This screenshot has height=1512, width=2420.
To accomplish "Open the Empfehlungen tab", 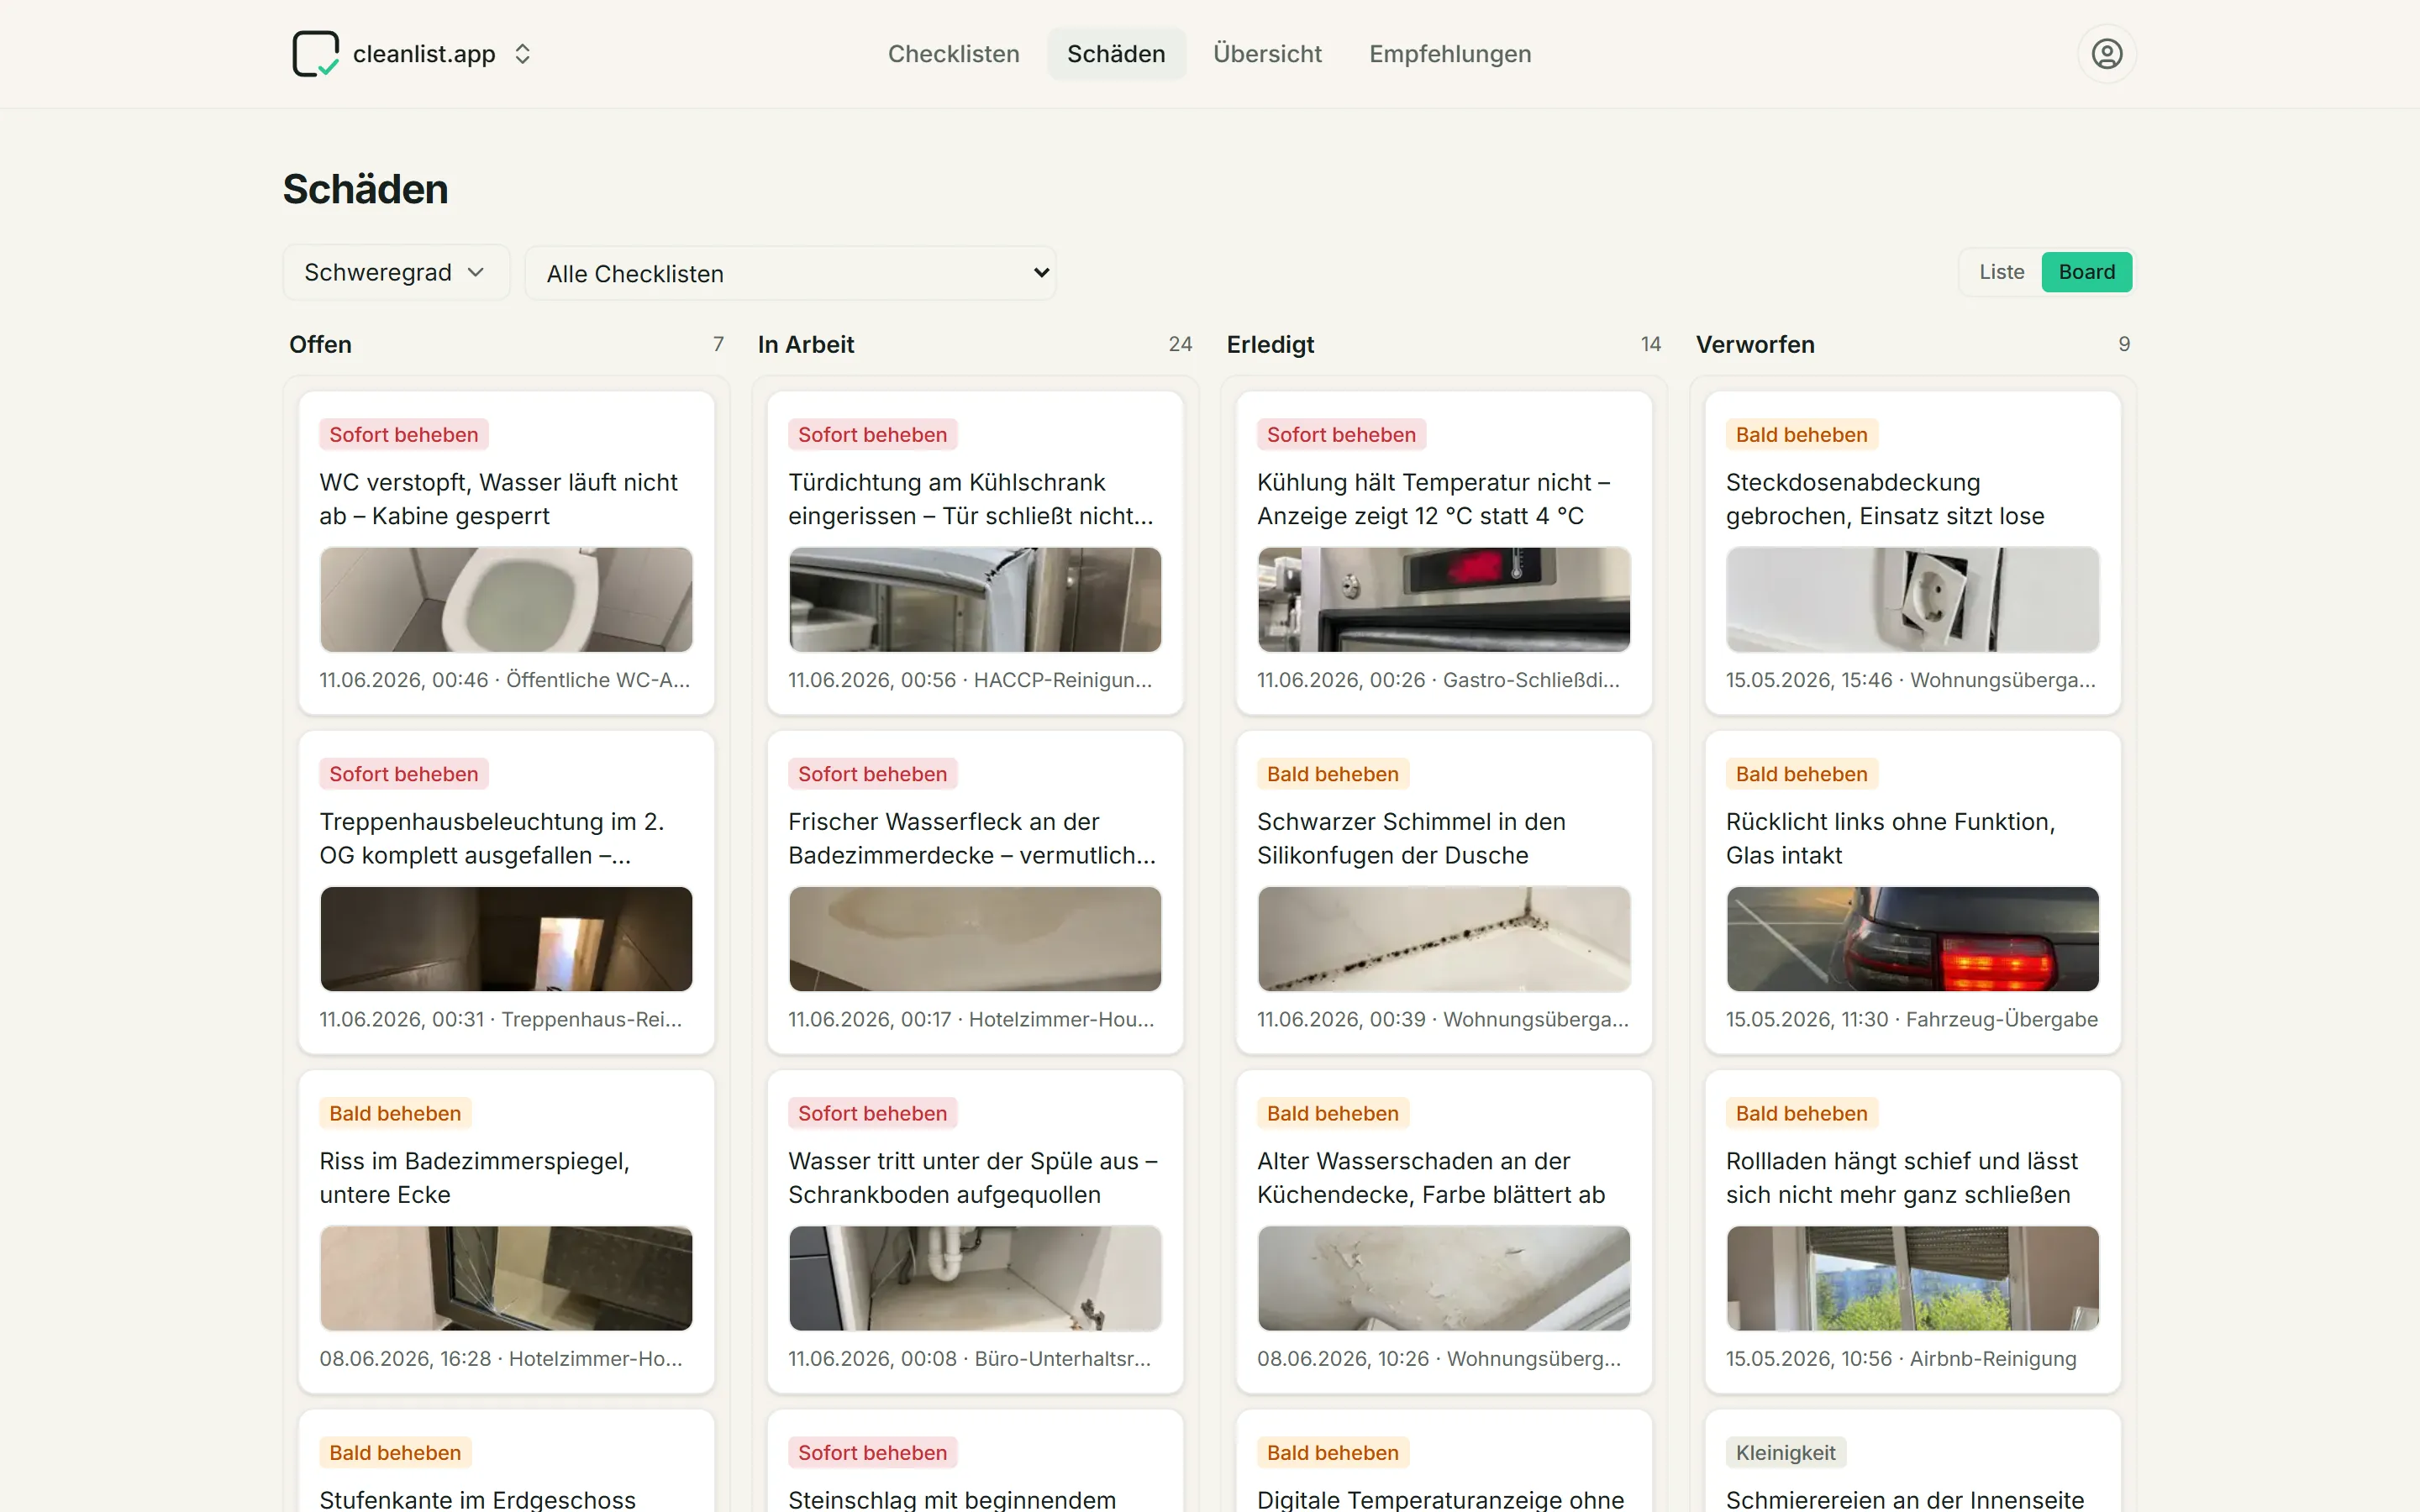I will coord(1450,54).
